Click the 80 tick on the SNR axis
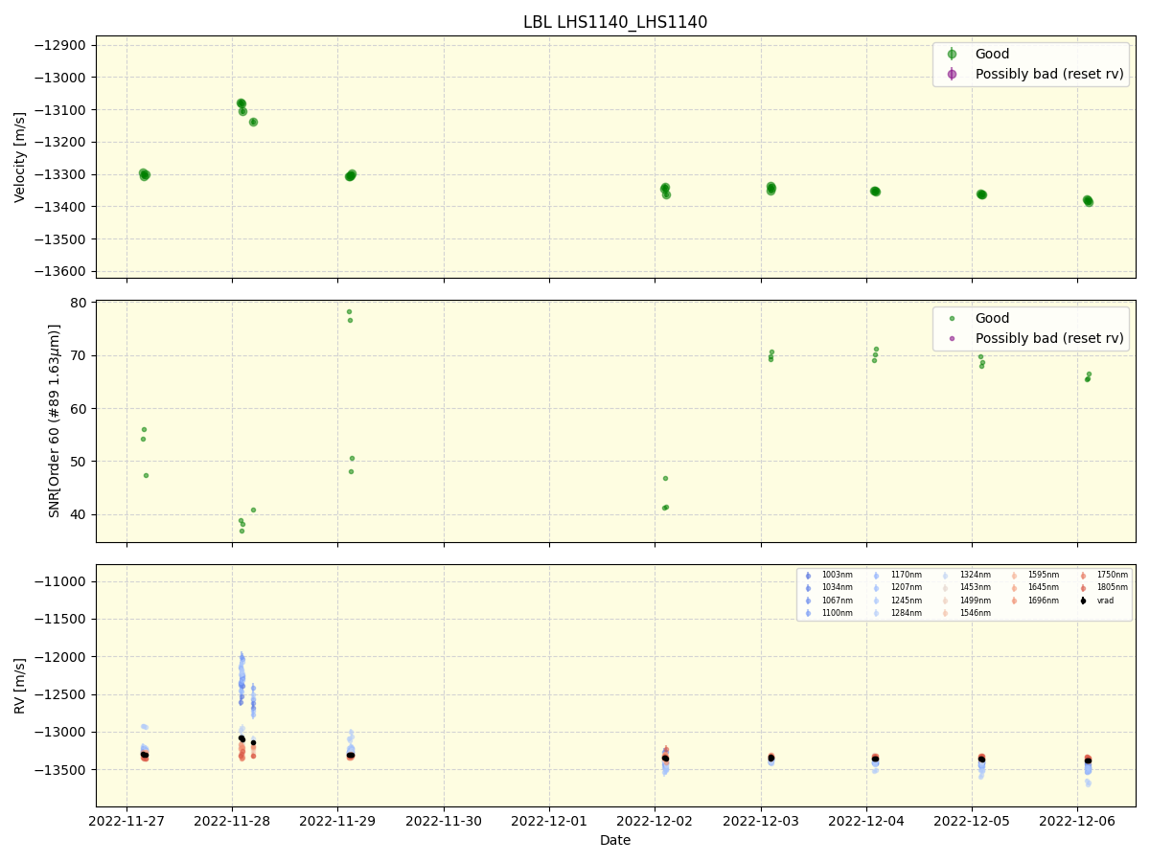Image resolution: width=1150 pixels, height=862 pixels. [80, 303]
